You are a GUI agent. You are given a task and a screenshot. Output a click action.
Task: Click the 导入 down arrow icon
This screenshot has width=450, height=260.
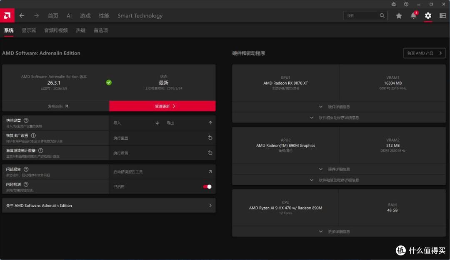point(157,123)
